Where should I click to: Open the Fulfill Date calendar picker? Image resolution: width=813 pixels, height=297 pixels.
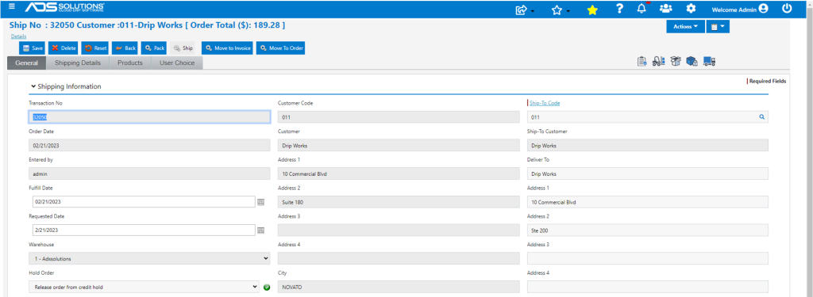coord(261,202)
